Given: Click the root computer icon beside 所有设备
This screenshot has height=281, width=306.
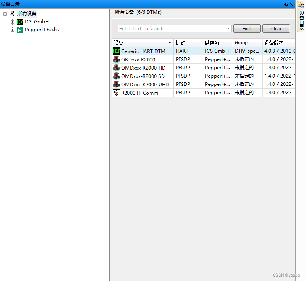Looking at the screenshot, I should [12, 14].
